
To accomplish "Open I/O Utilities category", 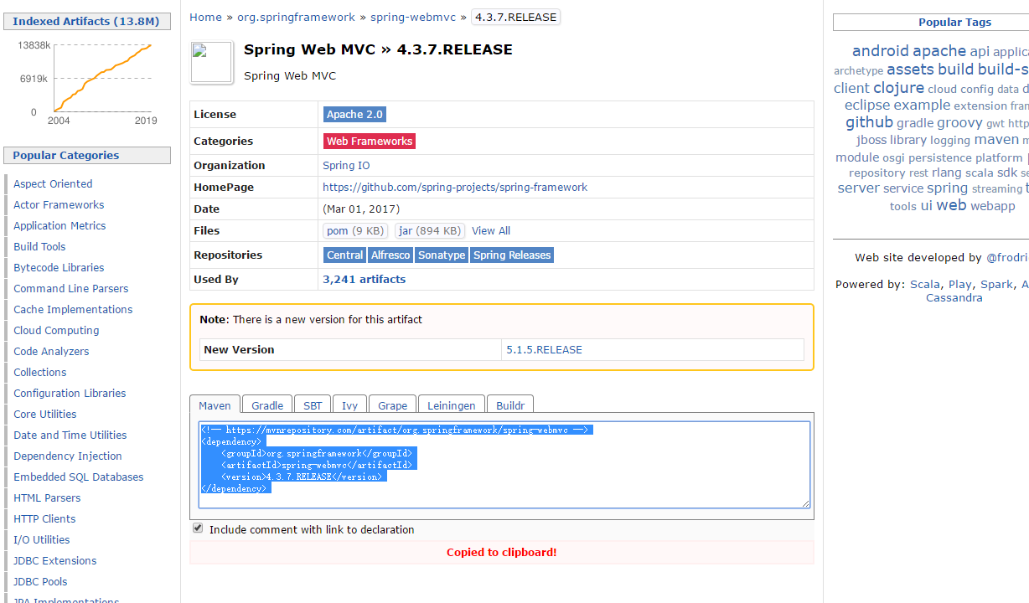I will [42, 540].
